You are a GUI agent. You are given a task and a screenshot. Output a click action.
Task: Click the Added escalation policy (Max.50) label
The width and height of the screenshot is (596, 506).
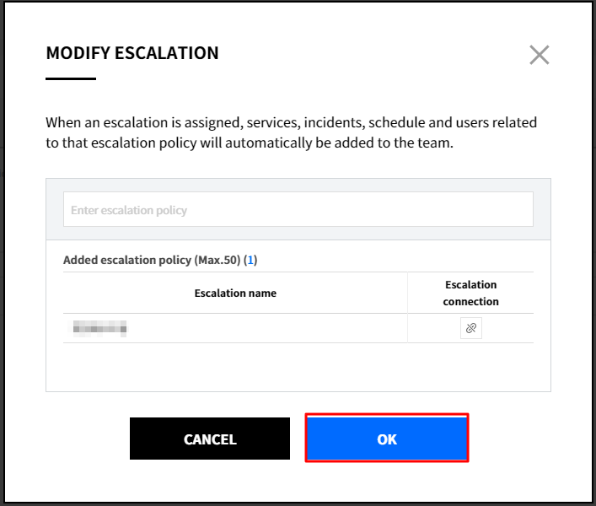click(x=152, y=260)
